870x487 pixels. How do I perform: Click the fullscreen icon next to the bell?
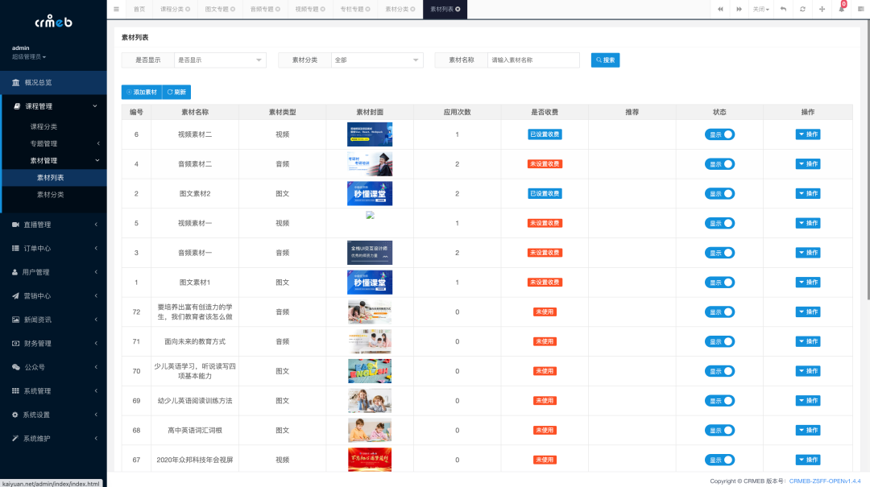[822, 9]
